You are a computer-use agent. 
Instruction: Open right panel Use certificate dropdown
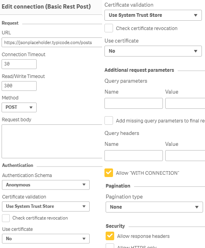coord(153,51)
